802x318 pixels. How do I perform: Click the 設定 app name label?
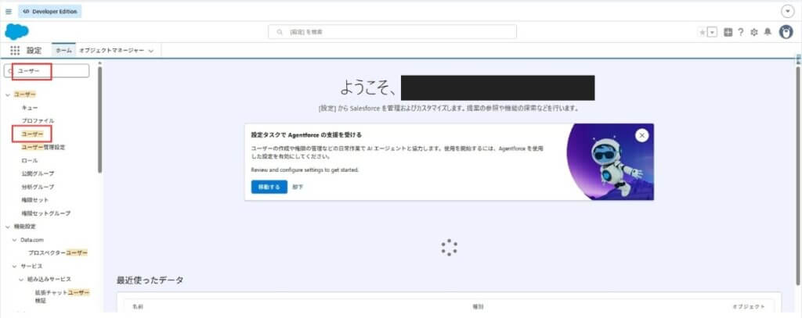34,51
